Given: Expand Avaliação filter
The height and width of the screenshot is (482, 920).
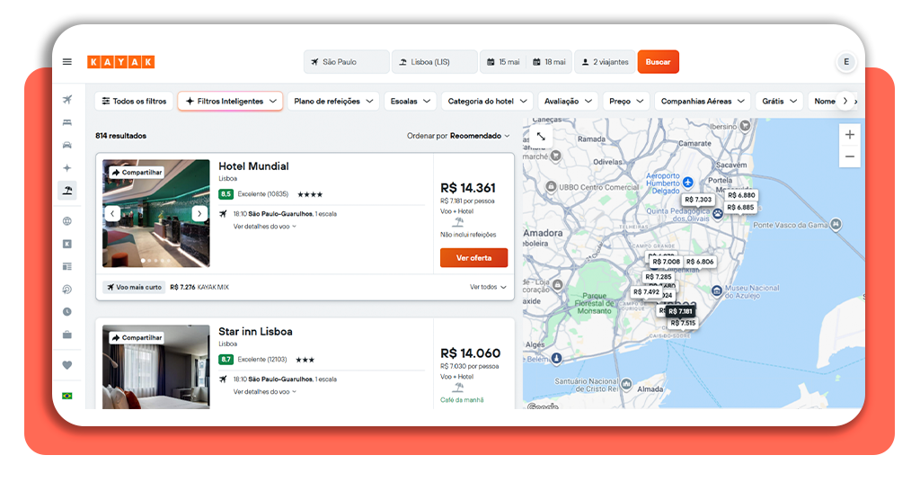Looking at the screenshot, I should tap(568, 101).
